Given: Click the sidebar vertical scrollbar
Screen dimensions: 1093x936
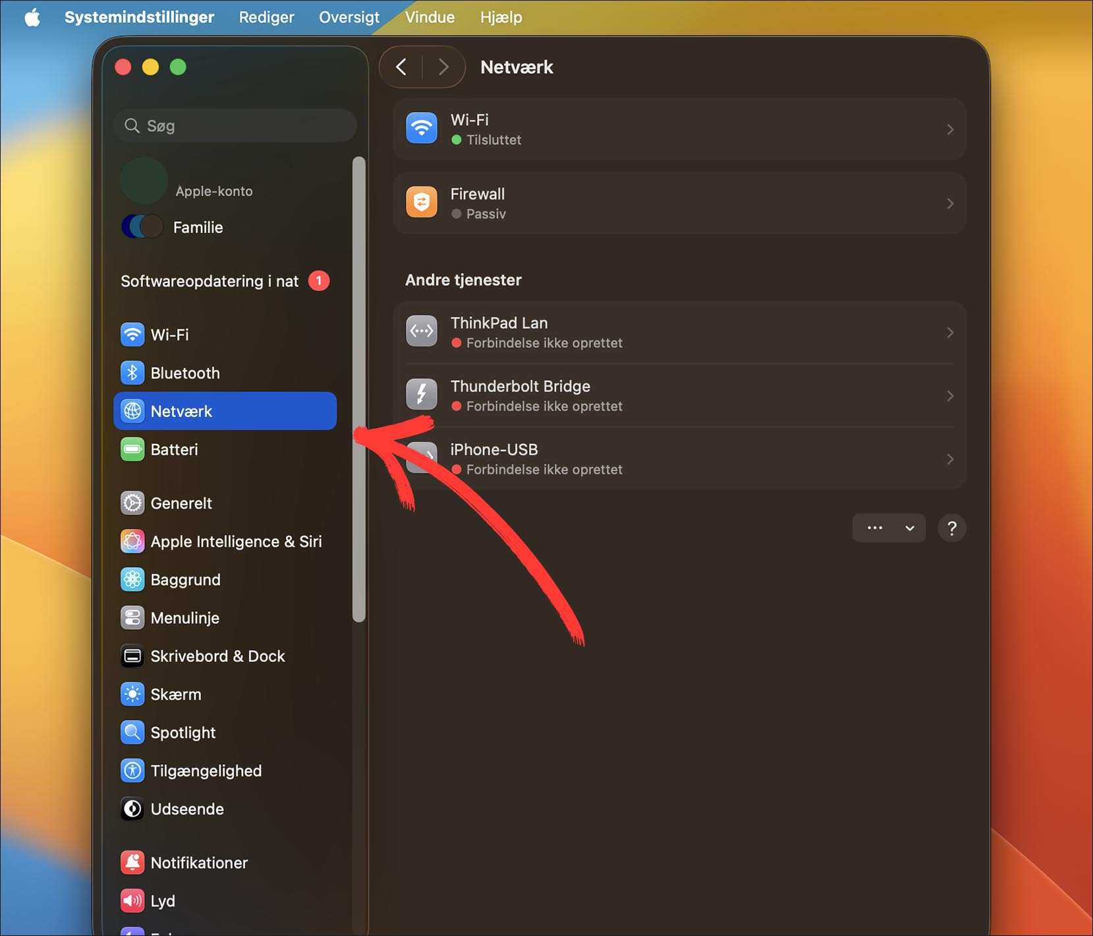Looking at the screenshot, I should point(359,389).
